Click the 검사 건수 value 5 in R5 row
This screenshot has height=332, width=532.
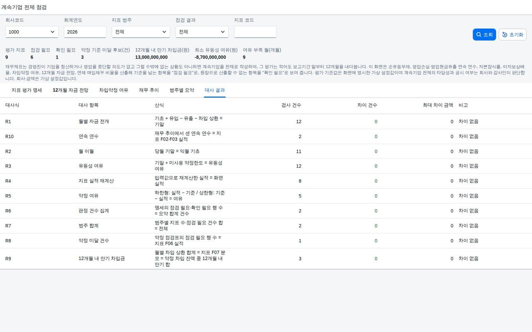[x=300, y=196]
